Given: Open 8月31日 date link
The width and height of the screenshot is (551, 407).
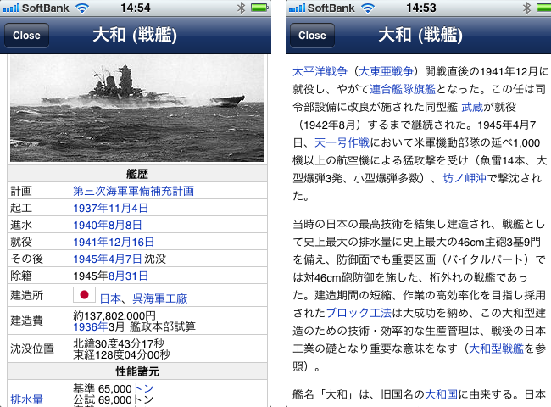Looking at the screenshot, I should coord(128,276).
